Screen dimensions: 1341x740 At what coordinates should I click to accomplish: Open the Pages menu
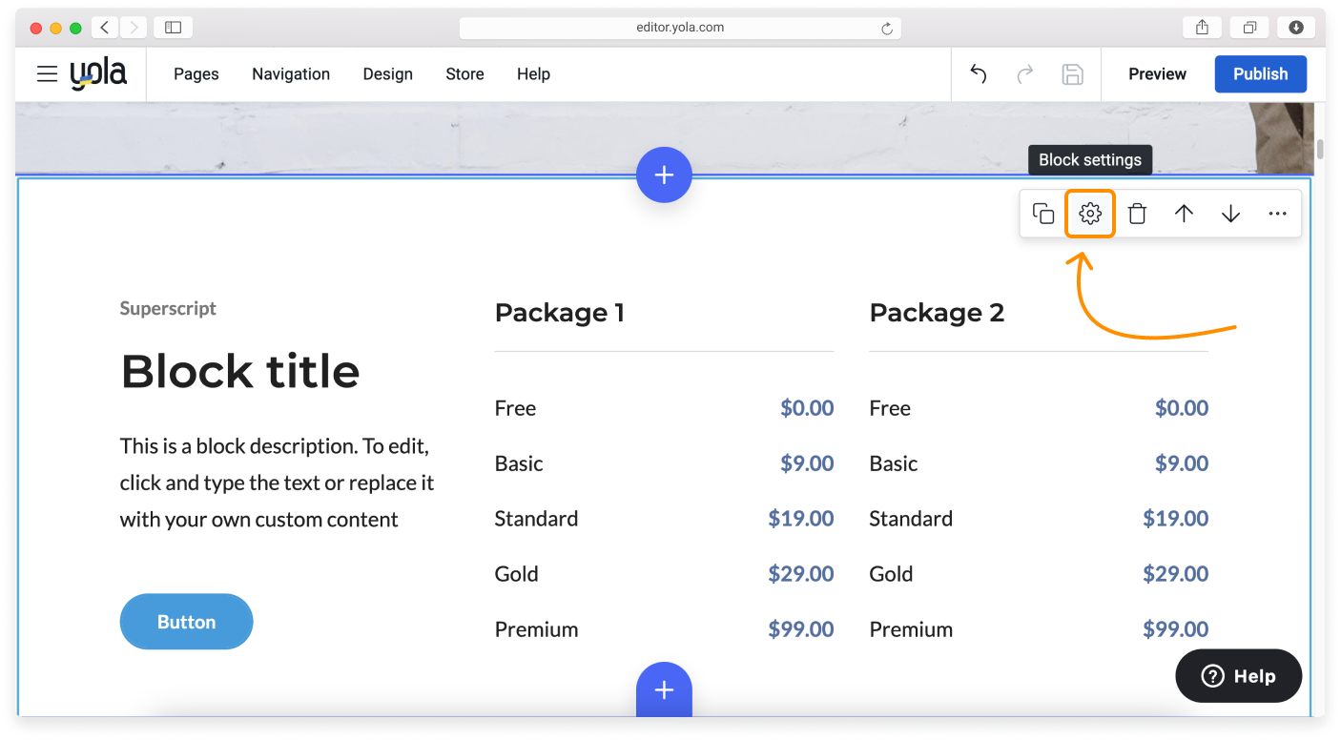[x=196, y=73]
